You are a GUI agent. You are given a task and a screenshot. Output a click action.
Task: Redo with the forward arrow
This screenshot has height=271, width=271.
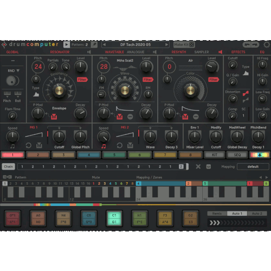[255, 44]
